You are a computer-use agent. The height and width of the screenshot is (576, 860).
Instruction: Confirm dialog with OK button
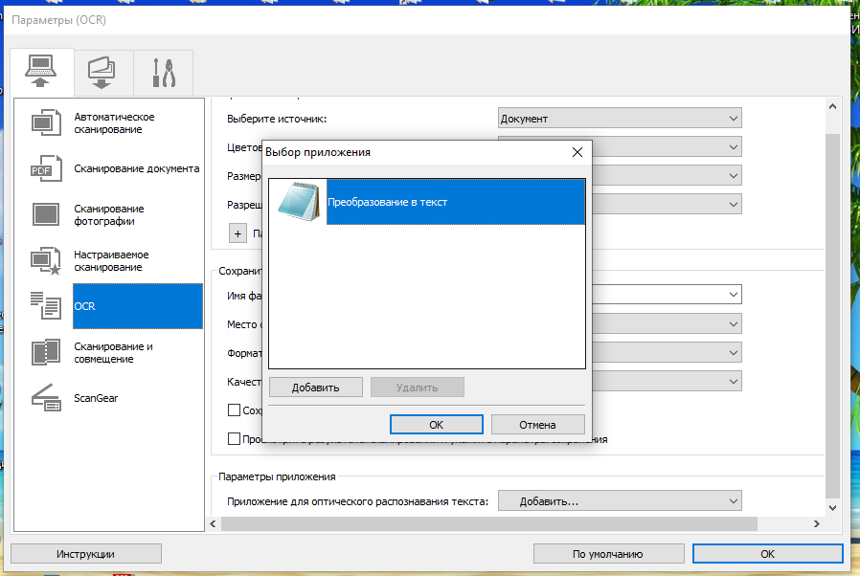pyautogui.click(x=436, y=425)
